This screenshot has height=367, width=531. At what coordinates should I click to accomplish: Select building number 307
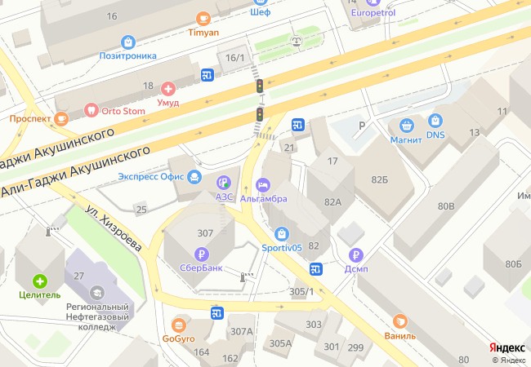205,233
